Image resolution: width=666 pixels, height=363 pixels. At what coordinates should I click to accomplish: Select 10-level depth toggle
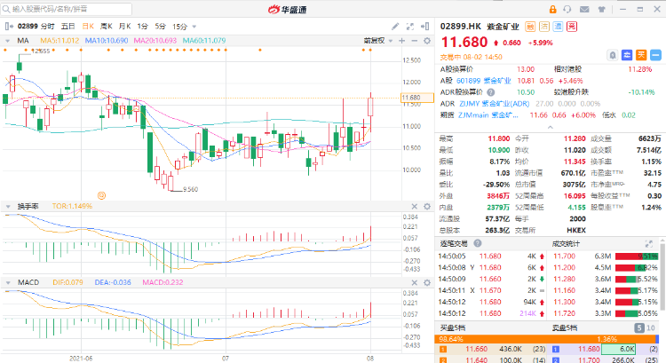tap(650, 327)
